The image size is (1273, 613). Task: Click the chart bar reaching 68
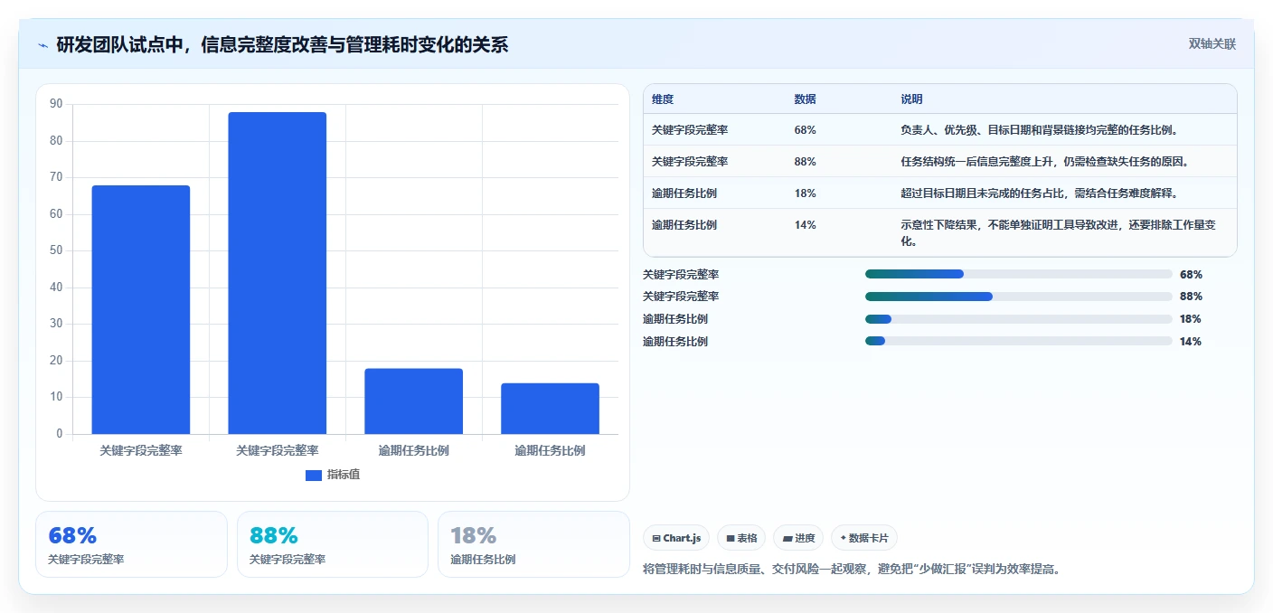[141, 310]
